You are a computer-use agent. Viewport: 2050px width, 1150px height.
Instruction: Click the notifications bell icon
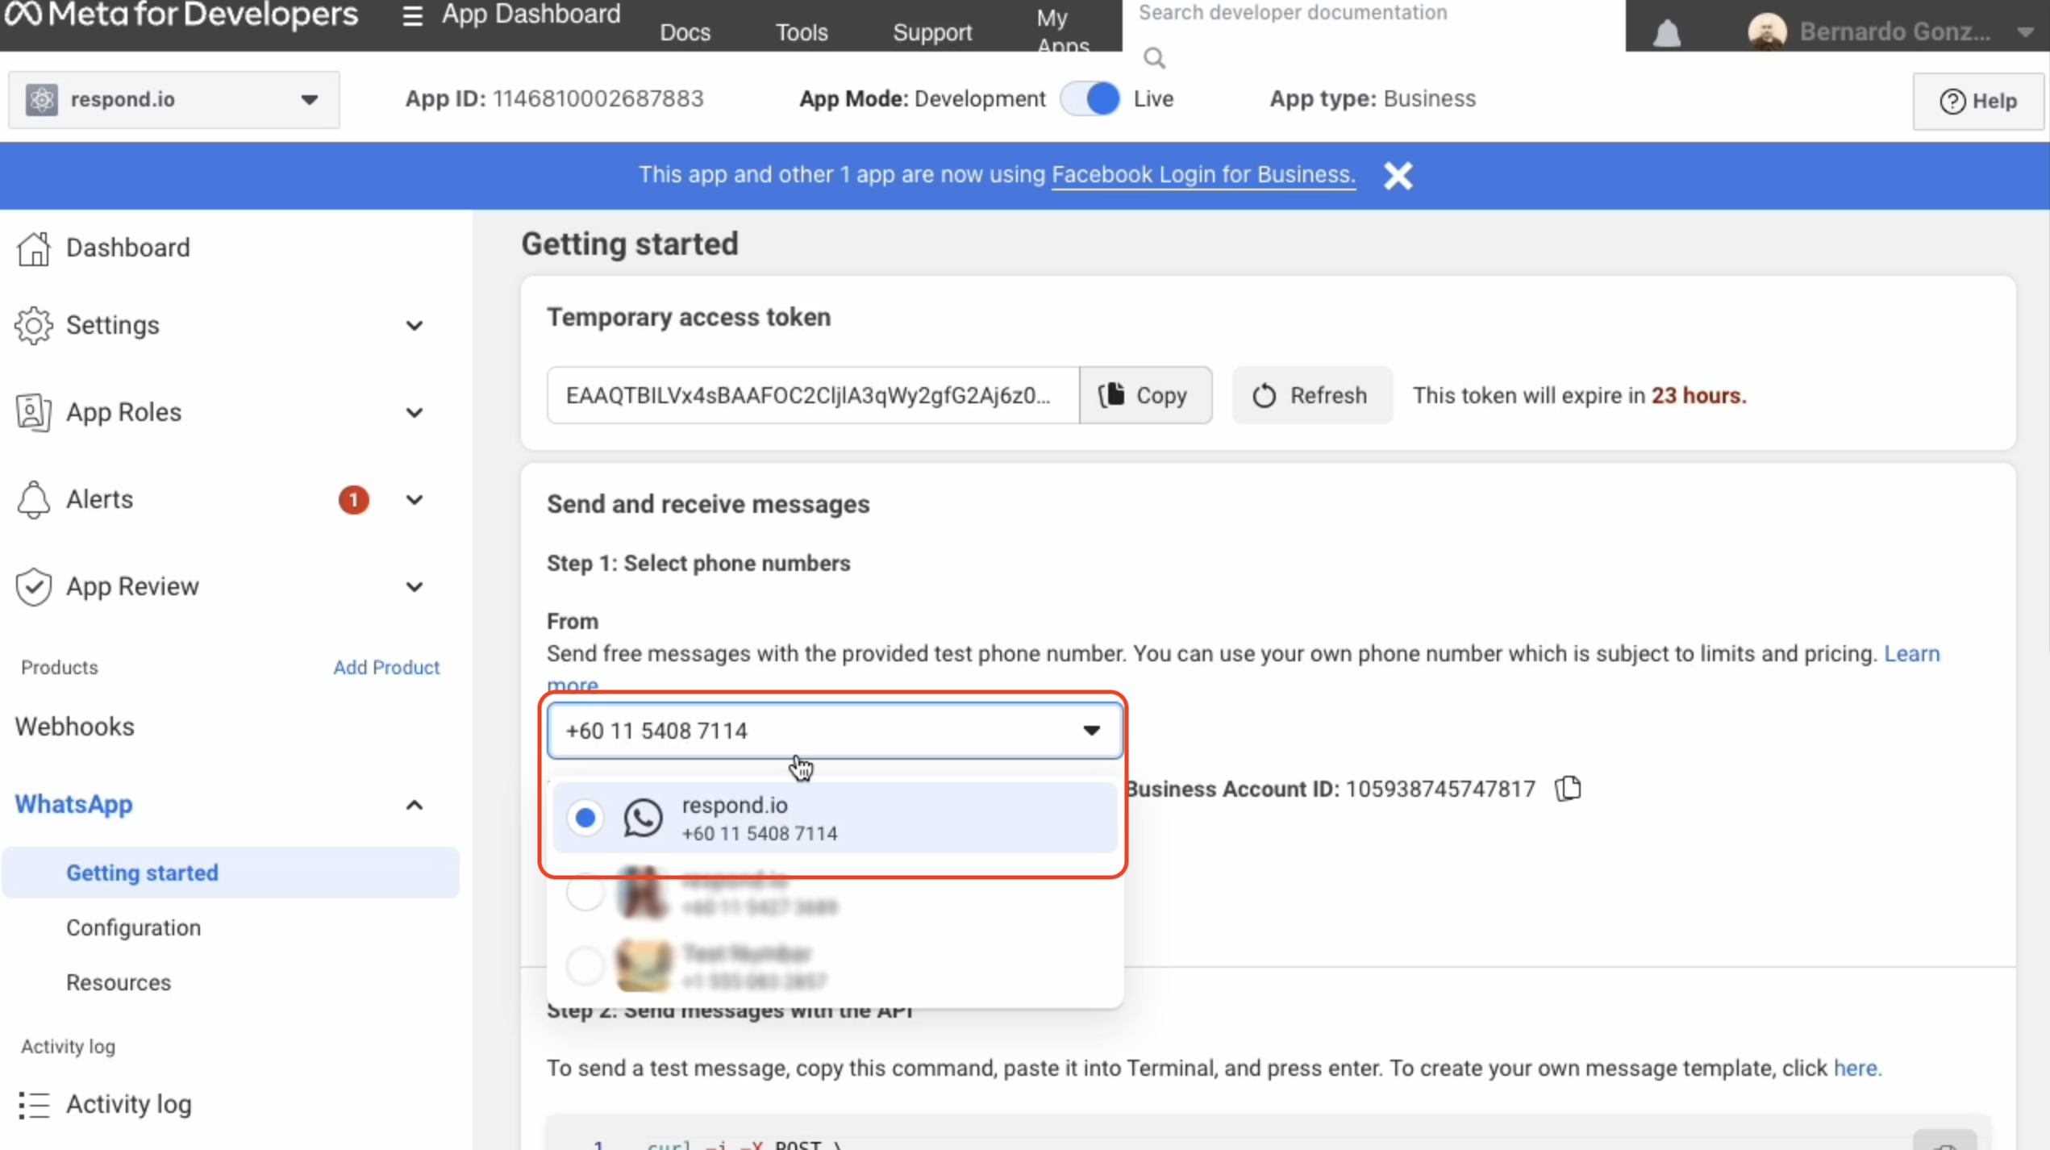(1666, 33)
